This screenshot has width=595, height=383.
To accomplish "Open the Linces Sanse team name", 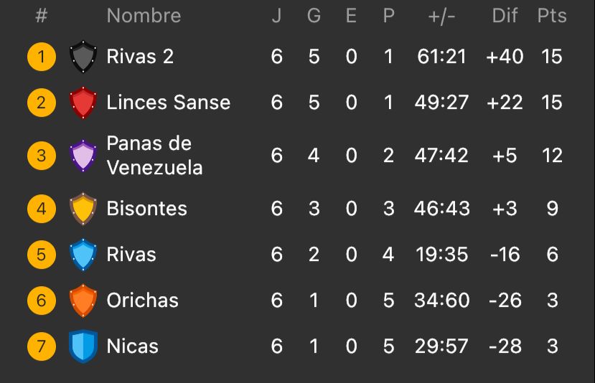I will coord(168,103).
